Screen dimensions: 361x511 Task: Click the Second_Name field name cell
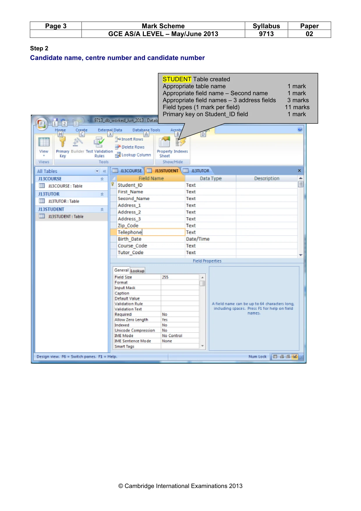[151, 199]
